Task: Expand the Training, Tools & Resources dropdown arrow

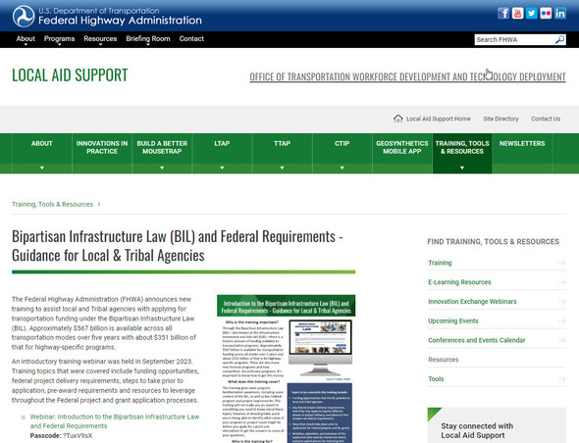Action: tap(462, 168)
